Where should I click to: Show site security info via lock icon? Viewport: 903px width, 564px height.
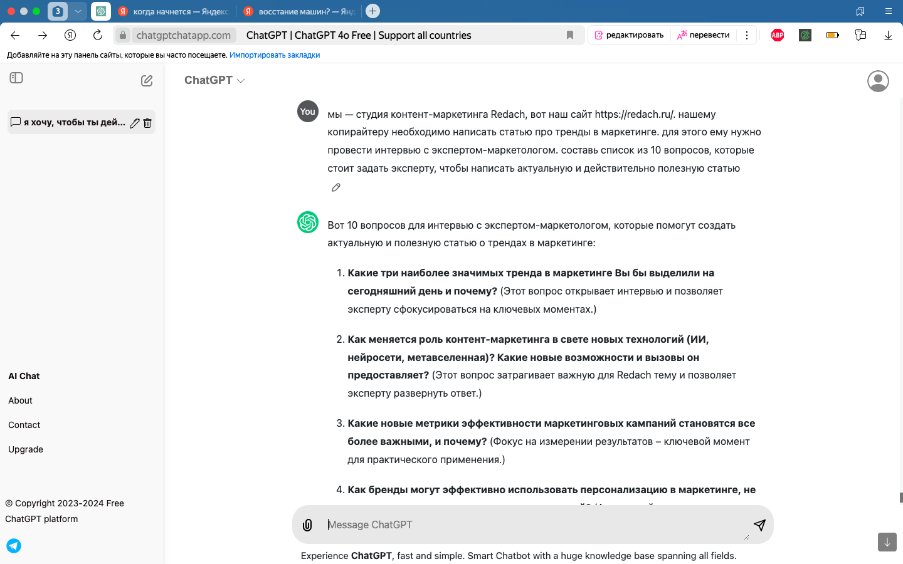pyautogui.click(x=123, y=35)
